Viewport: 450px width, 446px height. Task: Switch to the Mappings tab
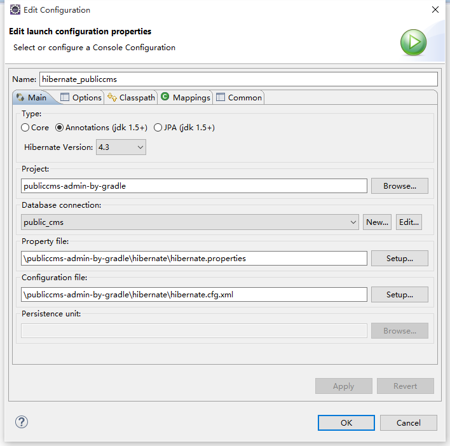coord(185,97)
